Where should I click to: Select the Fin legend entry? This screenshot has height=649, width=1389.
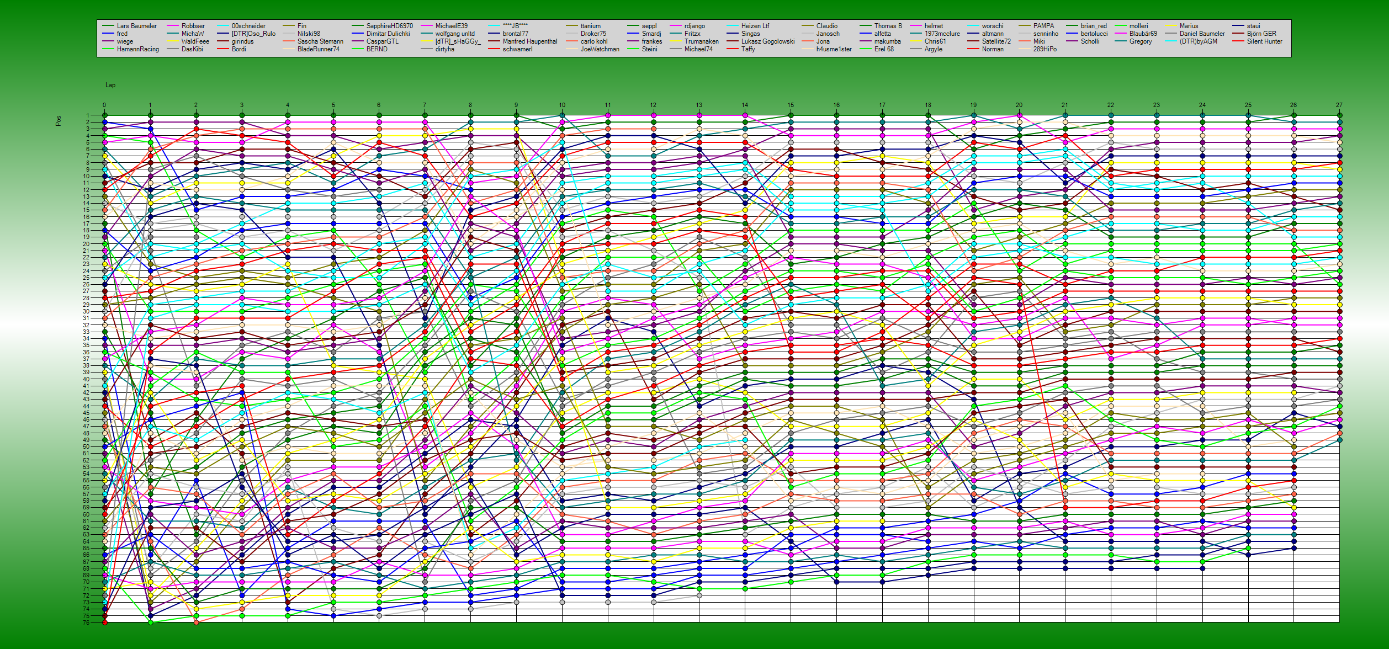pos(301,26)
